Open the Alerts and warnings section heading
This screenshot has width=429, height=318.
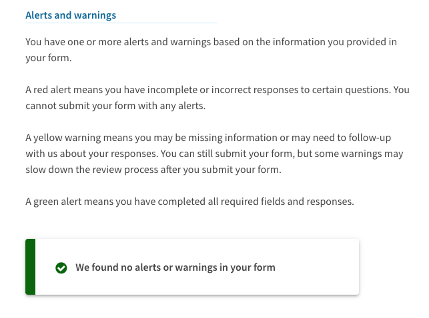[71, 15]
